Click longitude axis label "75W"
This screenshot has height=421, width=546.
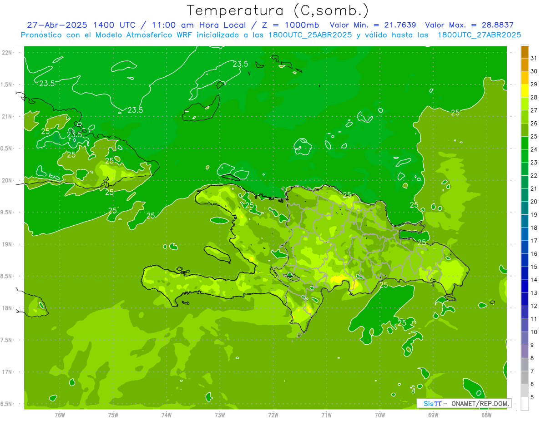[x=113, y=415]
